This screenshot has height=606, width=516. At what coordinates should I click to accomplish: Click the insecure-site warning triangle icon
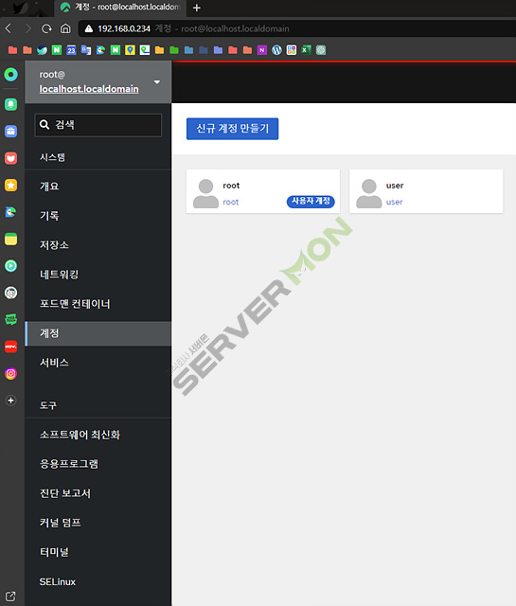[x=89, y=28]
